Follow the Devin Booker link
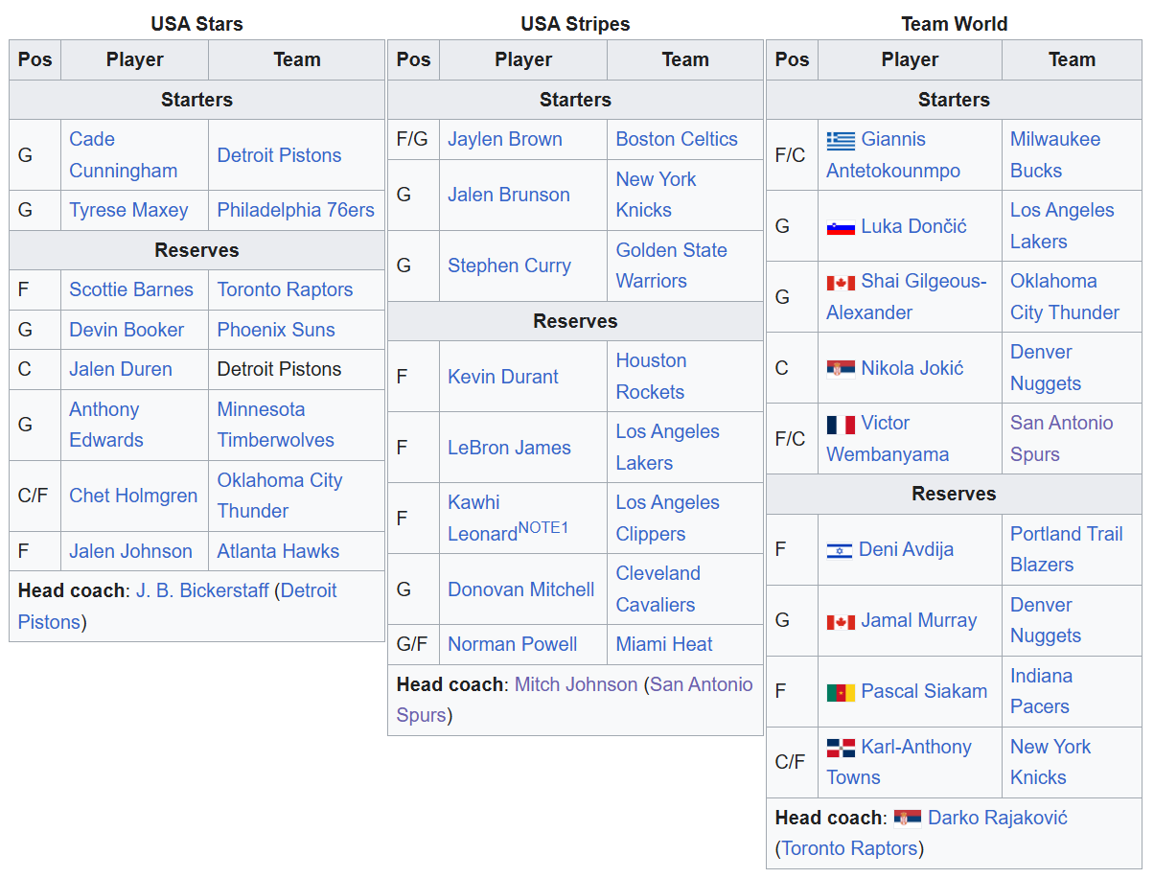The image size is (1154, 878). [127, 330]
